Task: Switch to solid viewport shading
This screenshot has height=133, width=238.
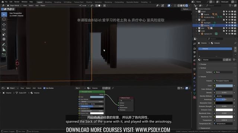Action: click(181, 6)
